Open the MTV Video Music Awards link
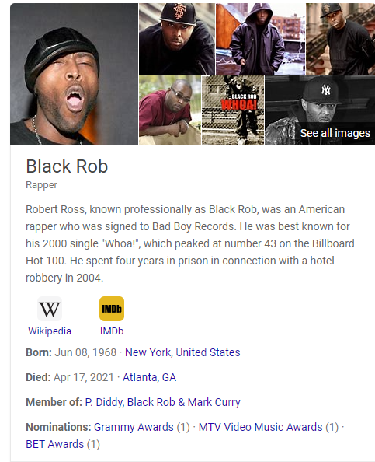Screen dimensions: 375x462 click(x=260, y=427)
